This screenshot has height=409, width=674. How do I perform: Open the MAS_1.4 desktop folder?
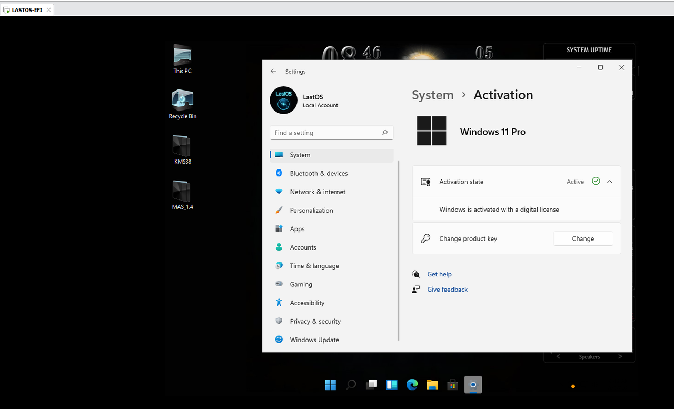(x=182, y=195)
